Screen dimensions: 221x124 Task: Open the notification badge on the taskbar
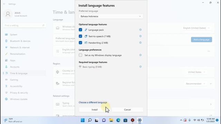click(x=217, y=120)
